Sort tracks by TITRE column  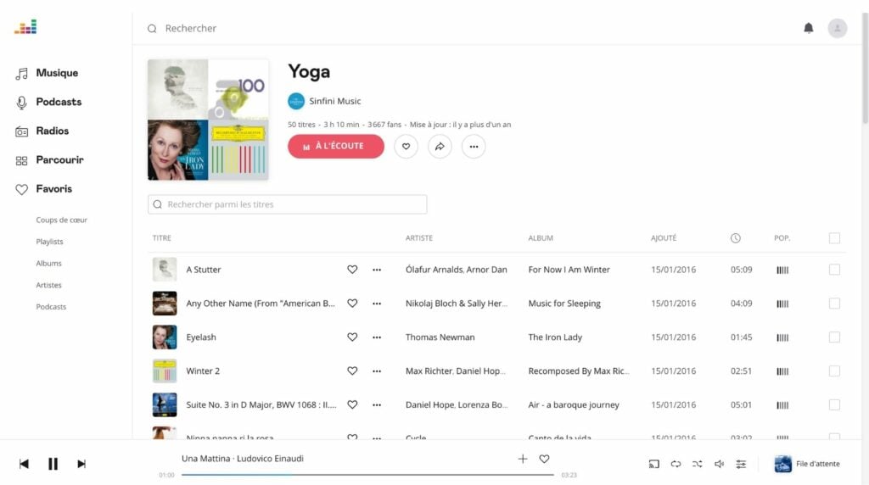tap(162, 238)
